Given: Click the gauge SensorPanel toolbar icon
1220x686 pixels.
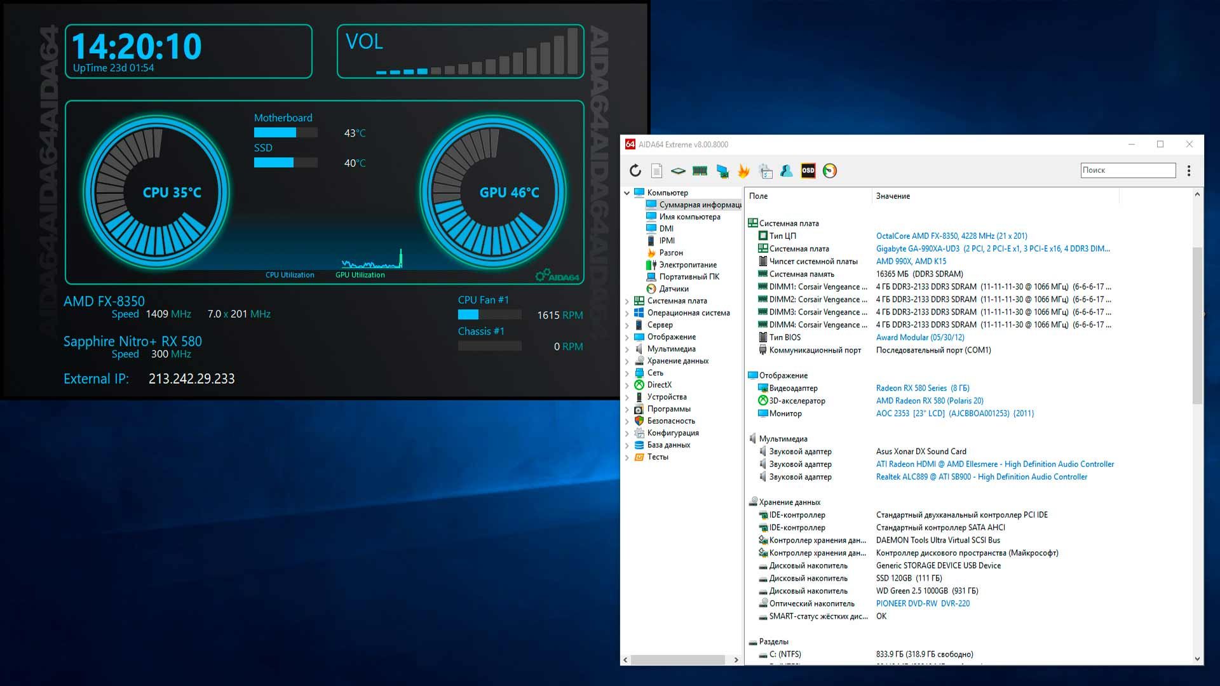Looking at the screenshot, I should click(x=829, y=170).
